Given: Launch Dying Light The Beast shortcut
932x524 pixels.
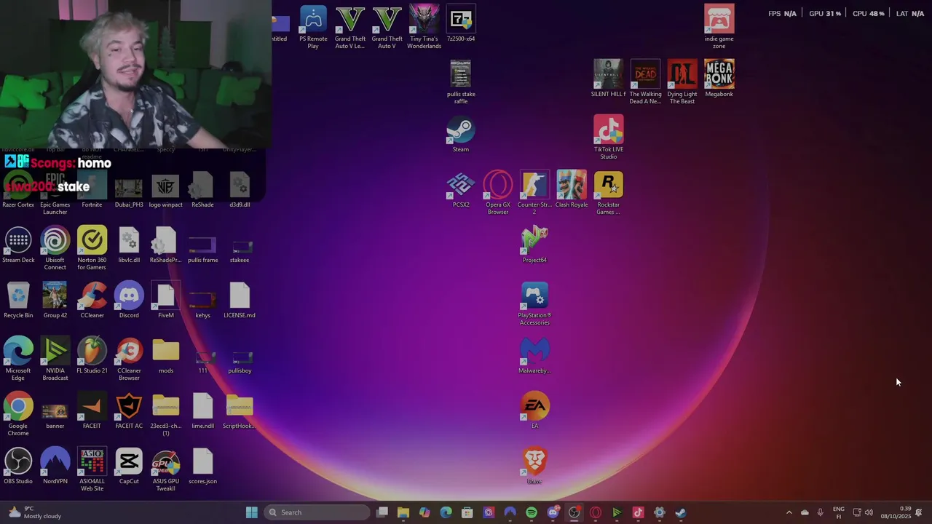Looking at the screenshot, I should point(682,82).
